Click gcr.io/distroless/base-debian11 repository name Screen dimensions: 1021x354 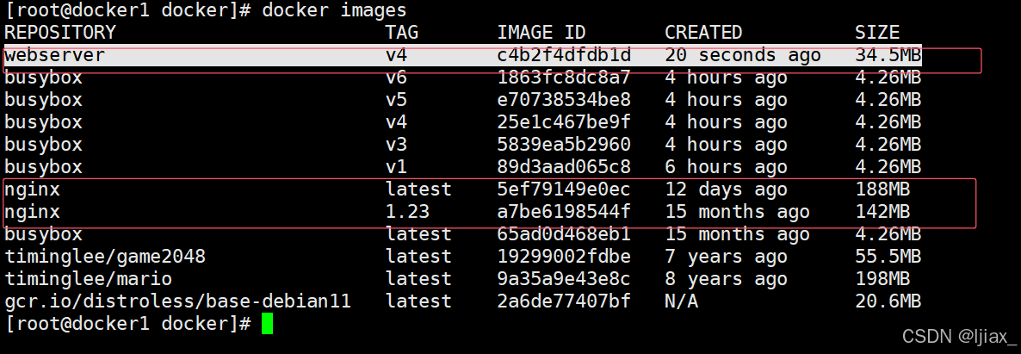pos(177,301)
